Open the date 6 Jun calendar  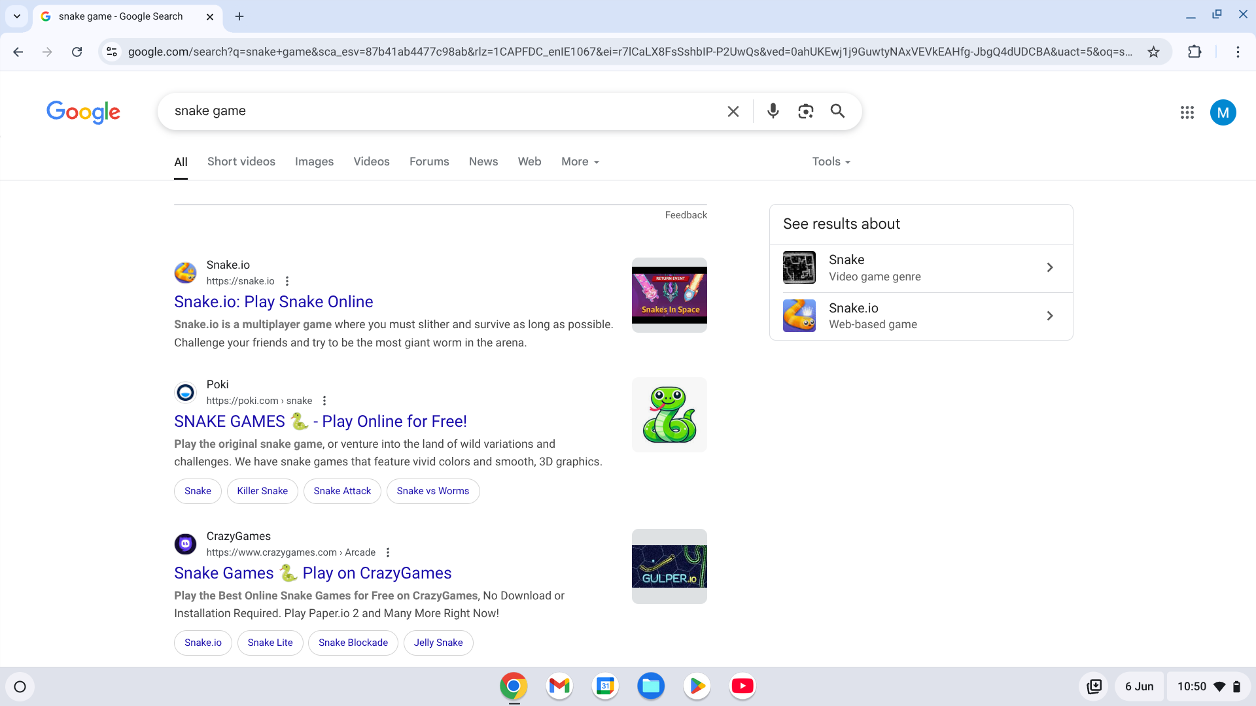(x=1140, y=686)
